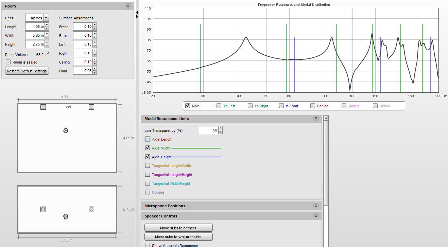448x247 pixels.
Task: Click the right front speaker icon in top view
Action: [91, 107]
